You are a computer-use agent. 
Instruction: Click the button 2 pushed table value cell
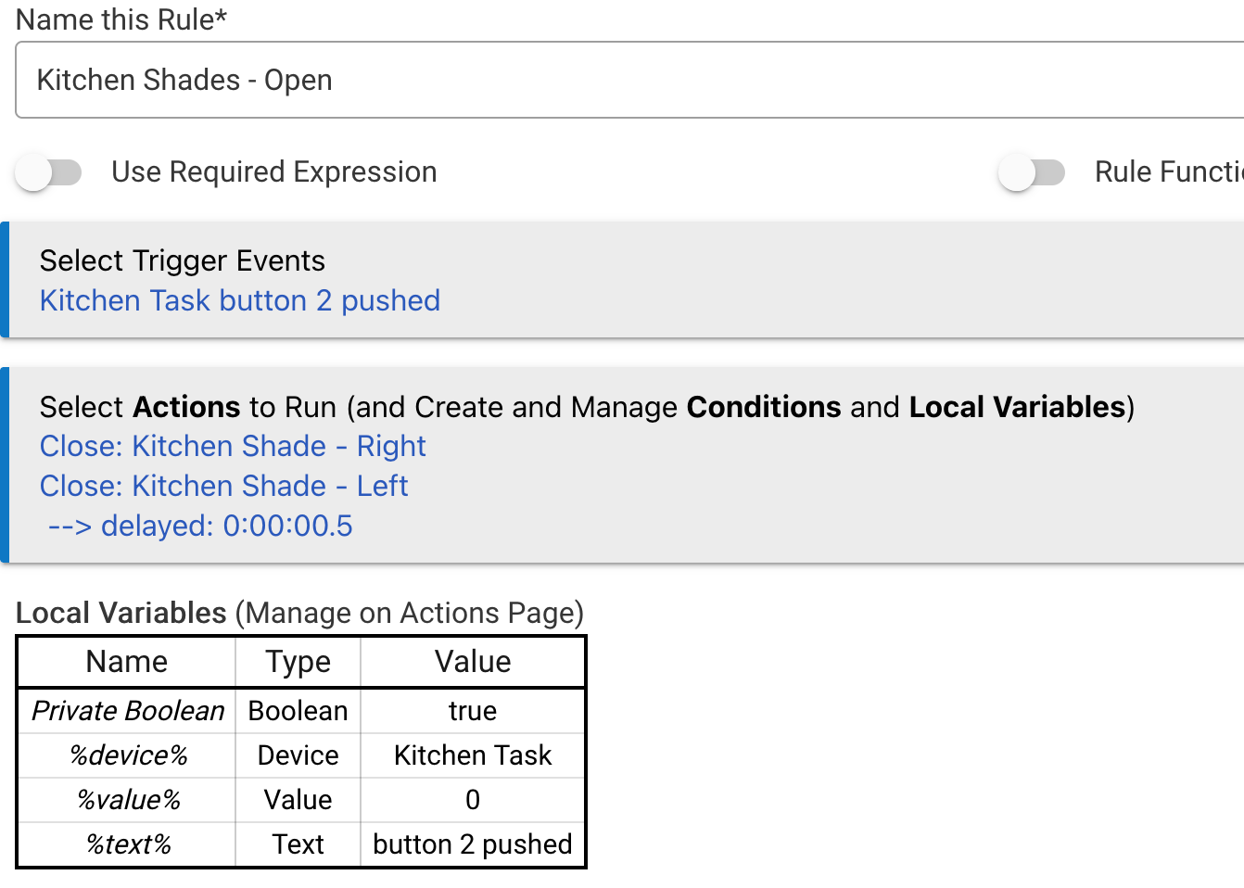472,844
